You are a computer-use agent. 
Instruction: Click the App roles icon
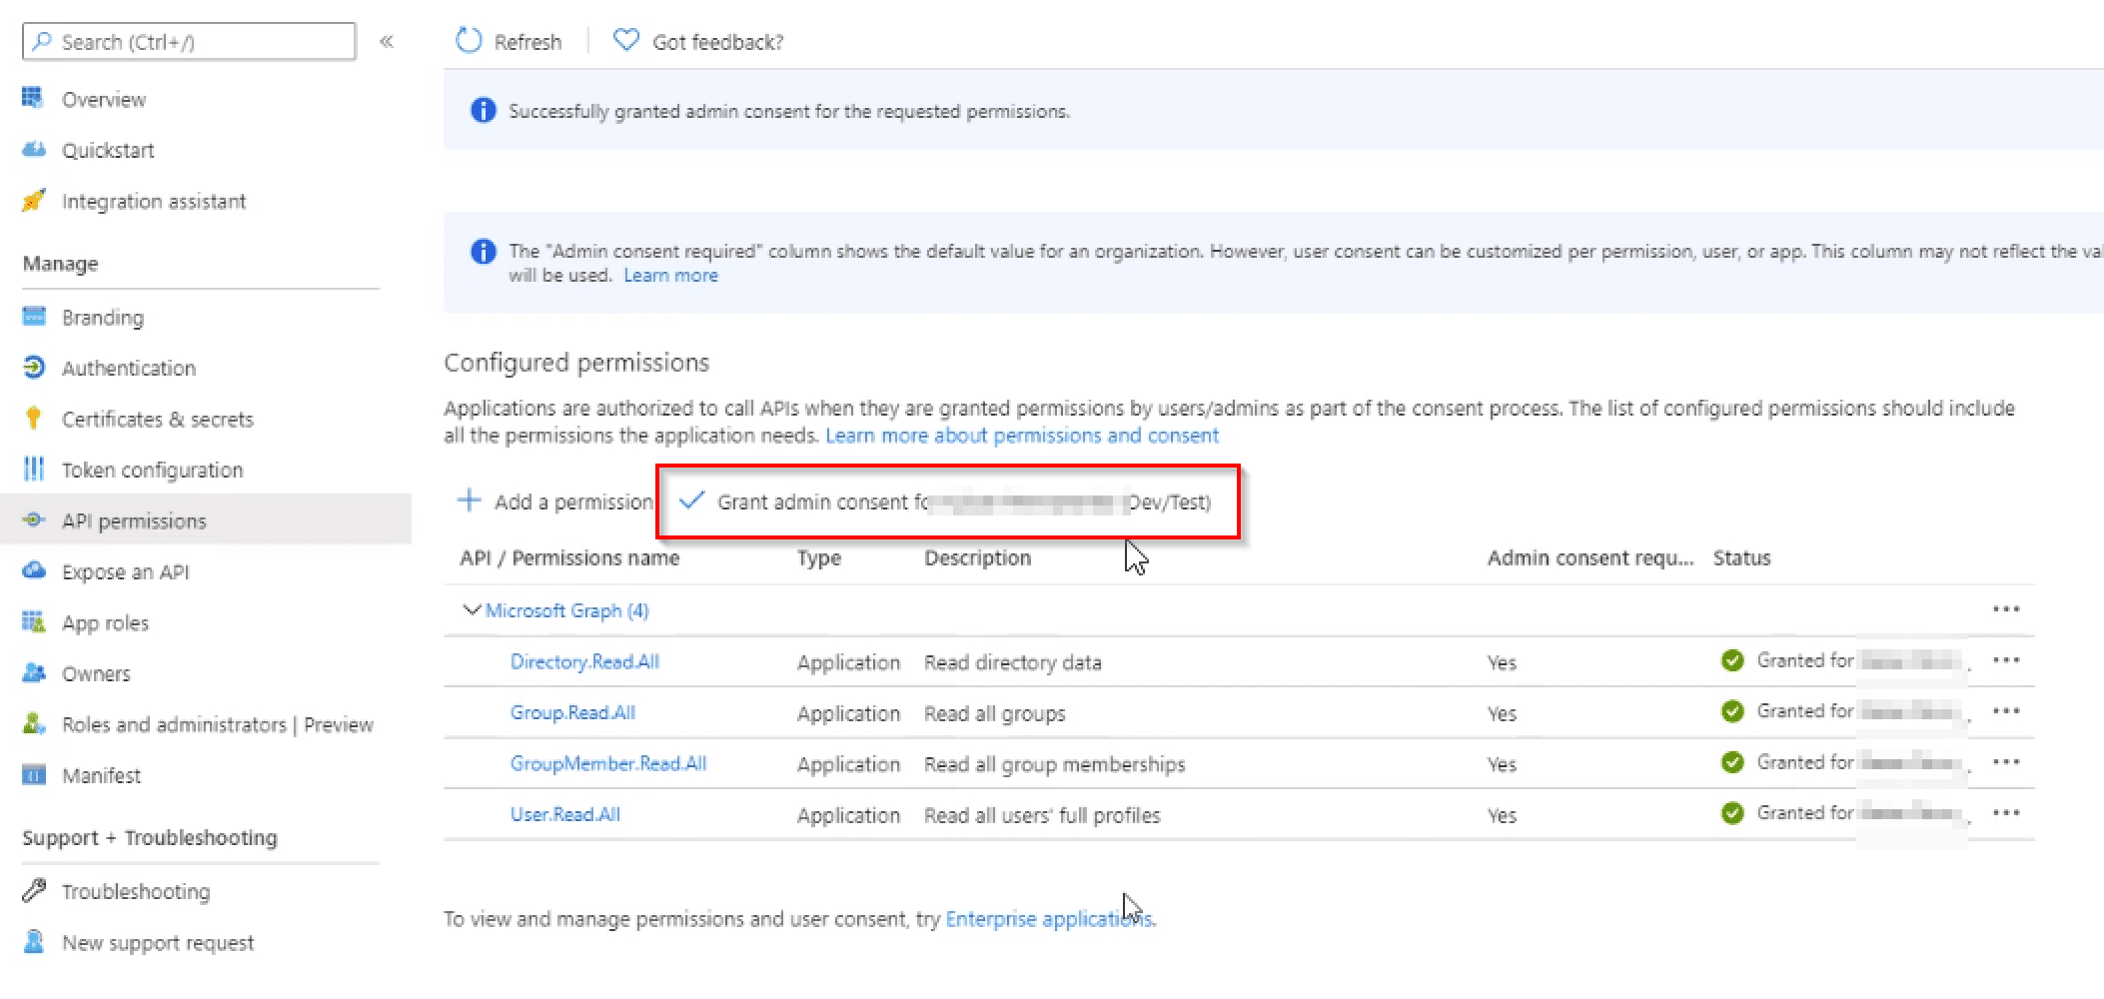33,621
